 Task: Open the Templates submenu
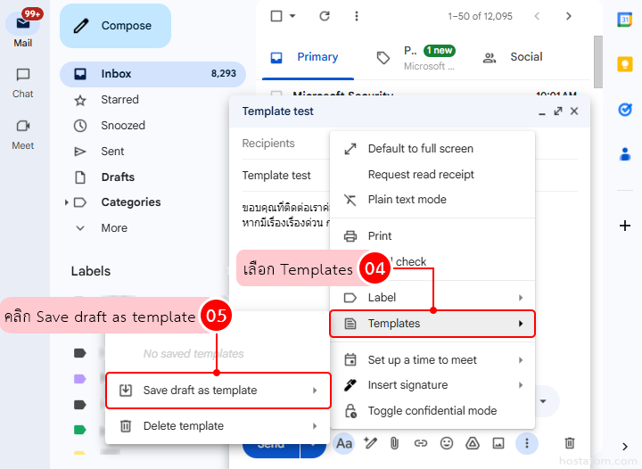[432, 324]
